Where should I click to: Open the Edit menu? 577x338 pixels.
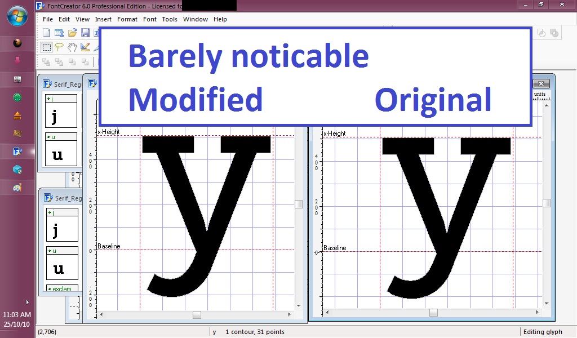click(64, 19)
